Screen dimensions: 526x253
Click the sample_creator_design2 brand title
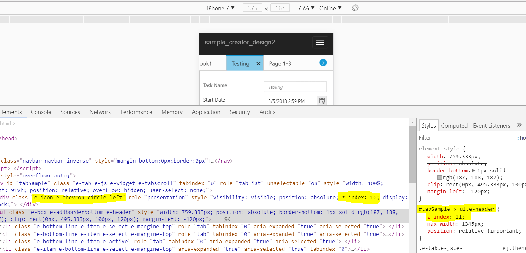tap(240, 42)
